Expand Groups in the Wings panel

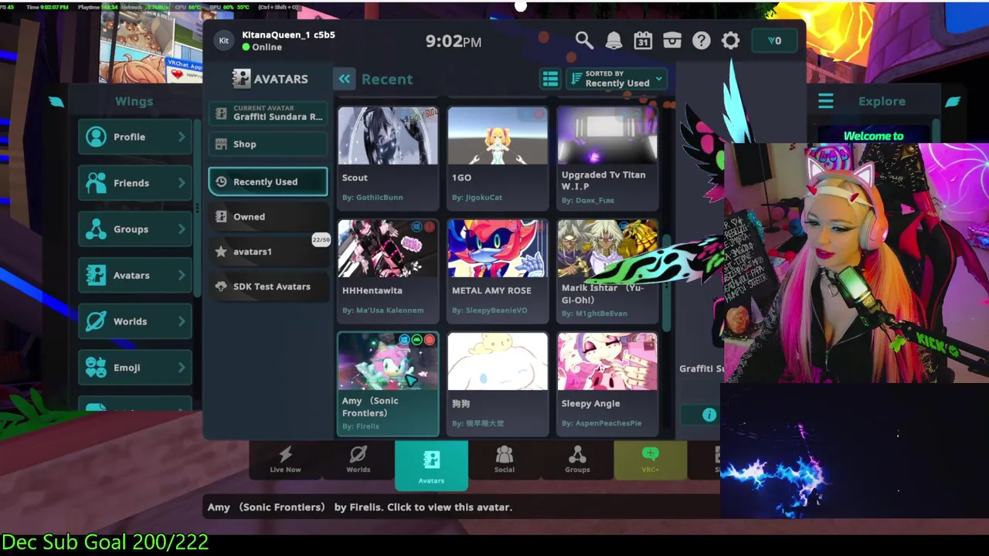point(135,229)
